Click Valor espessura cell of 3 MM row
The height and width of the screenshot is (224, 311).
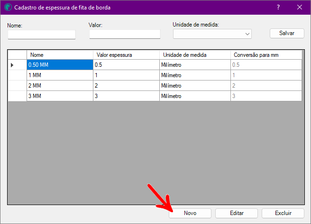(x=126, y=96)
